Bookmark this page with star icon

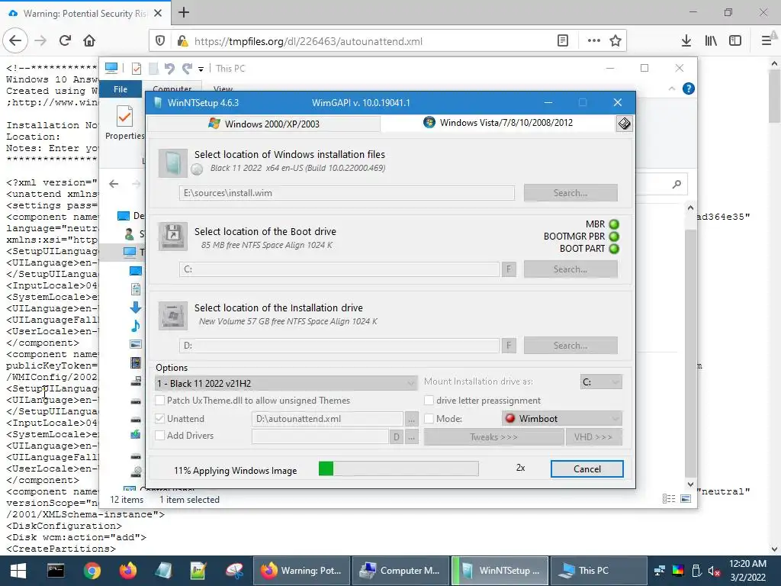(615, 41)
